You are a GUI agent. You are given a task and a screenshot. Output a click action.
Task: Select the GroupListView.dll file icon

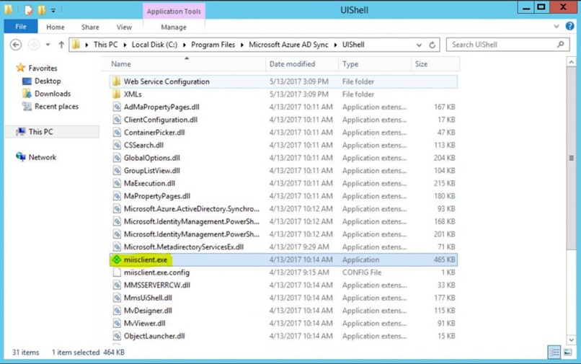coord(117,171)
